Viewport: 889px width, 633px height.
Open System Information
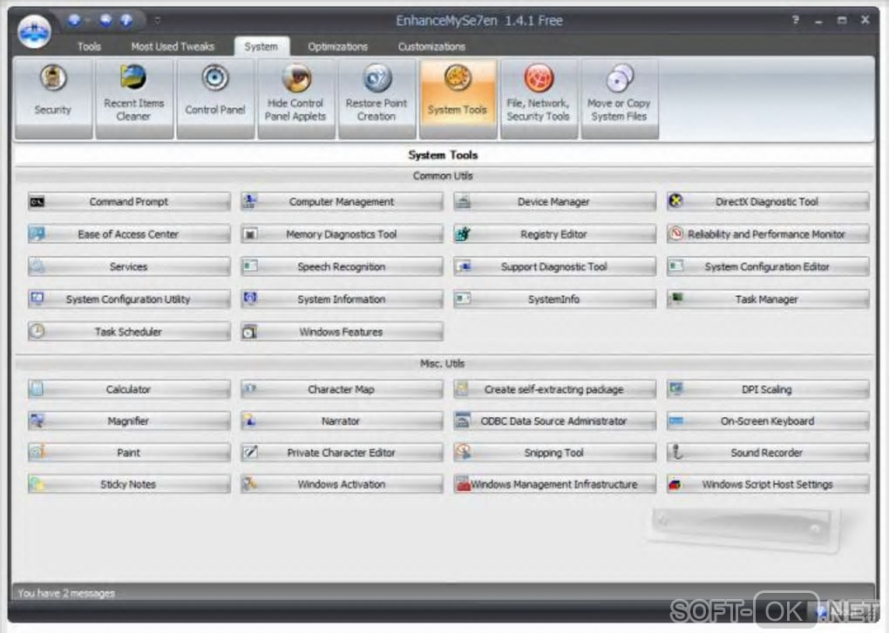click(342, 299)
